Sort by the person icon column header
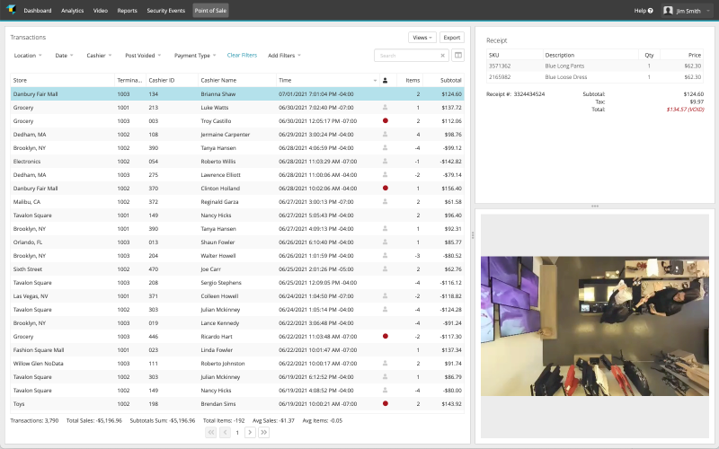This screenshot has width=719, height=449. coord(385,80)
